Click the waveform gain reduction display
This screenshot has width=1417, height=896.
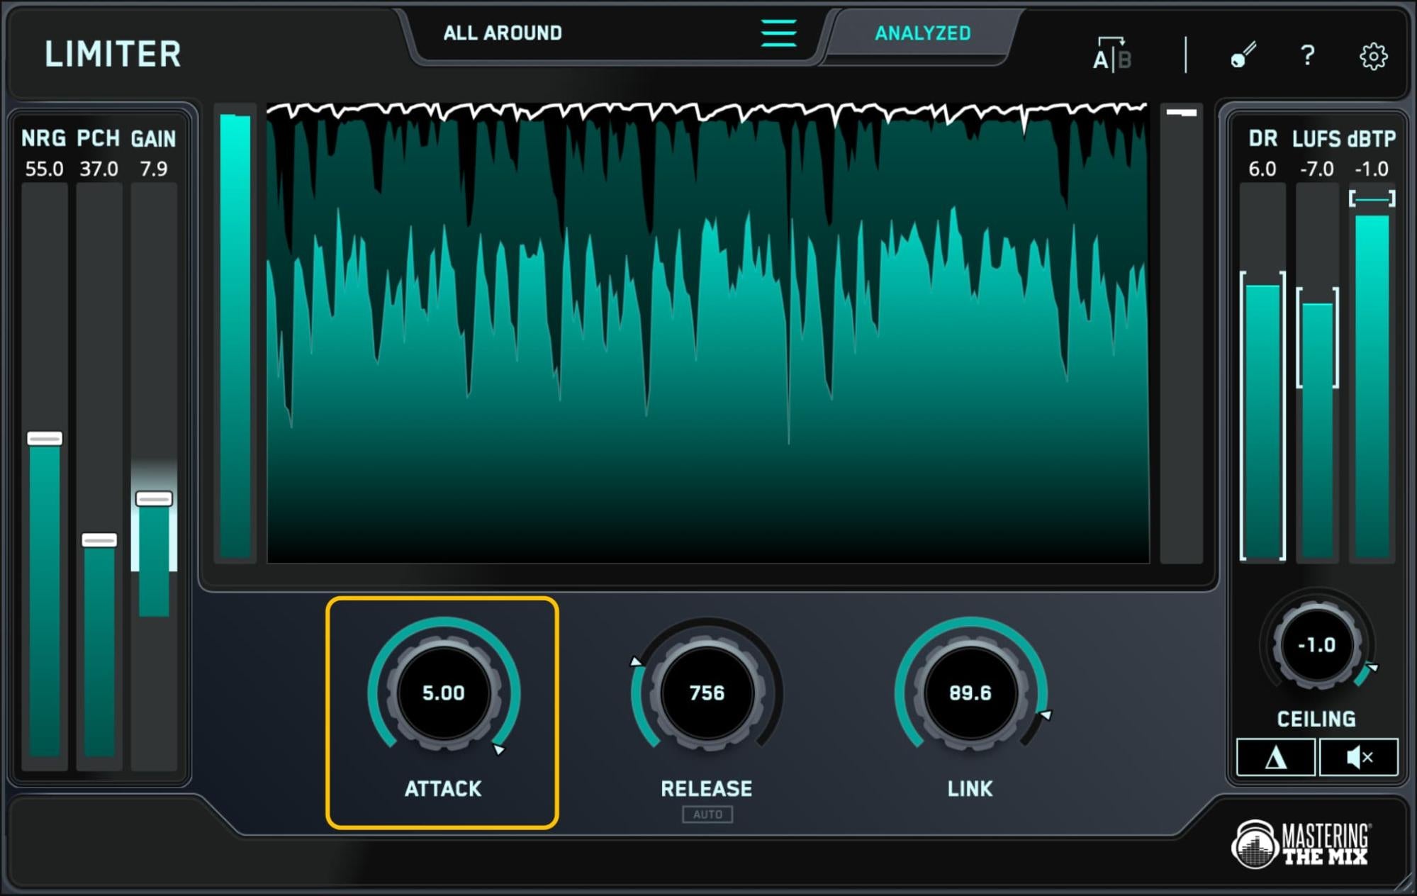tap(707, 333)
